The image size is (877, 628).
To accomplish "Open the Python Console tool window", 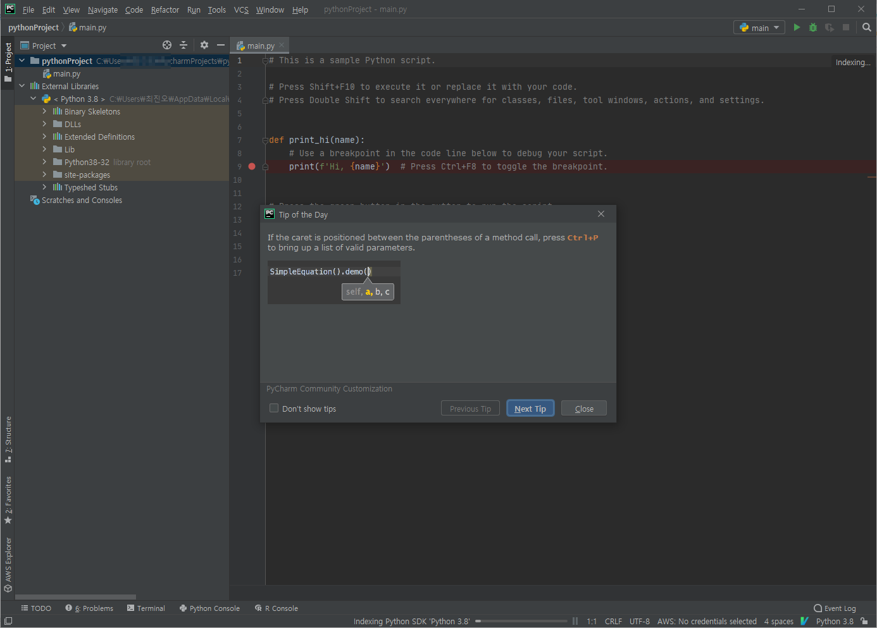I will pyautogui.click(x=209, y=608).
